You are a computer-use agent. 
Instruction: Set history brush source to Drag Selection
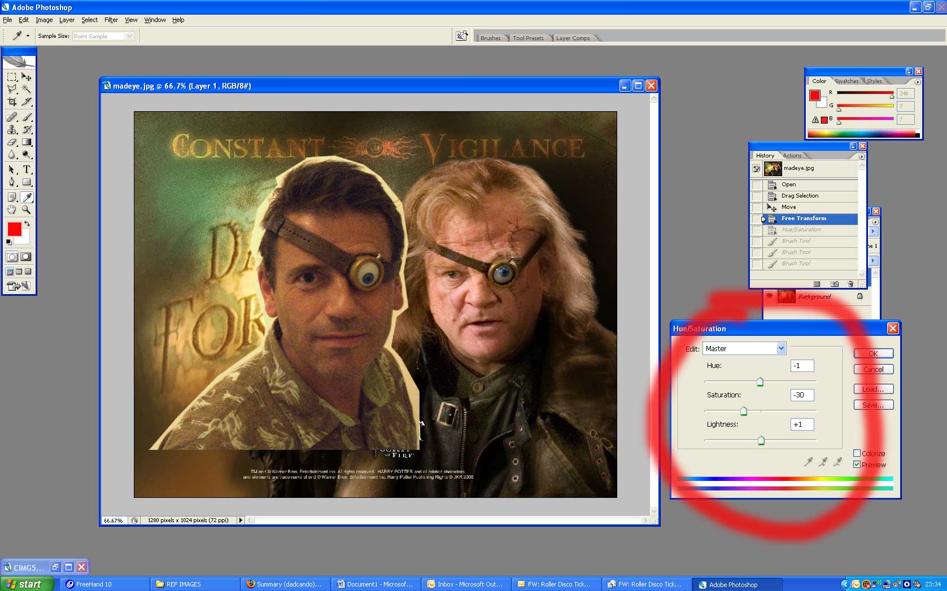[x=757, y=196]
